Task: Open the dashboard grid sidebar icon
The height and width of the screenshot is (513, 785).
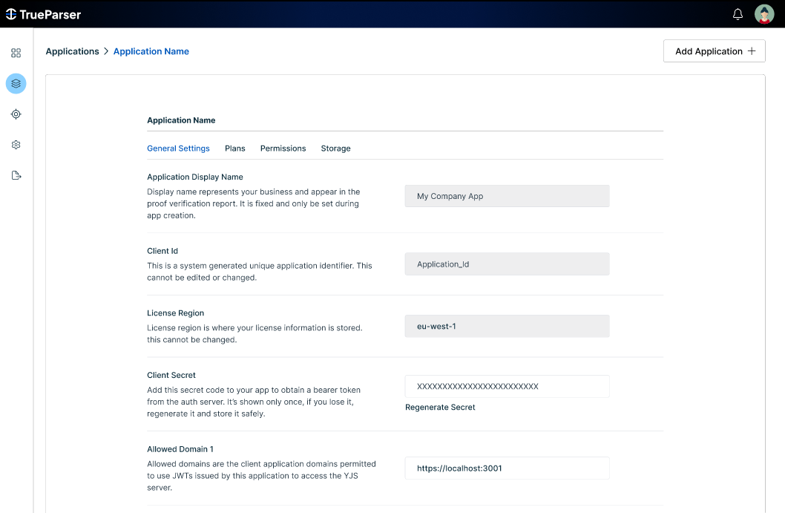Action: pyautogui.click(x=16, y=53)
